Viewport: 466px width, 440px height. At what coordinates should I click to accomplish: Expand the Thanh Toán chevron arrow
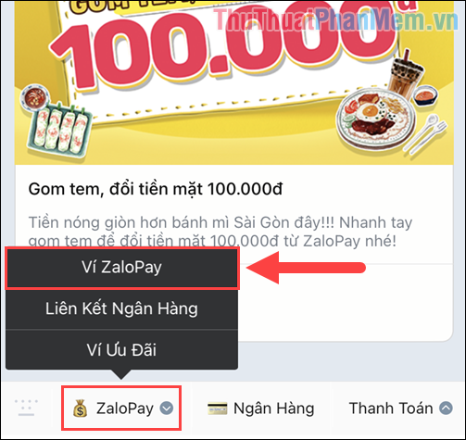[446, 409]
